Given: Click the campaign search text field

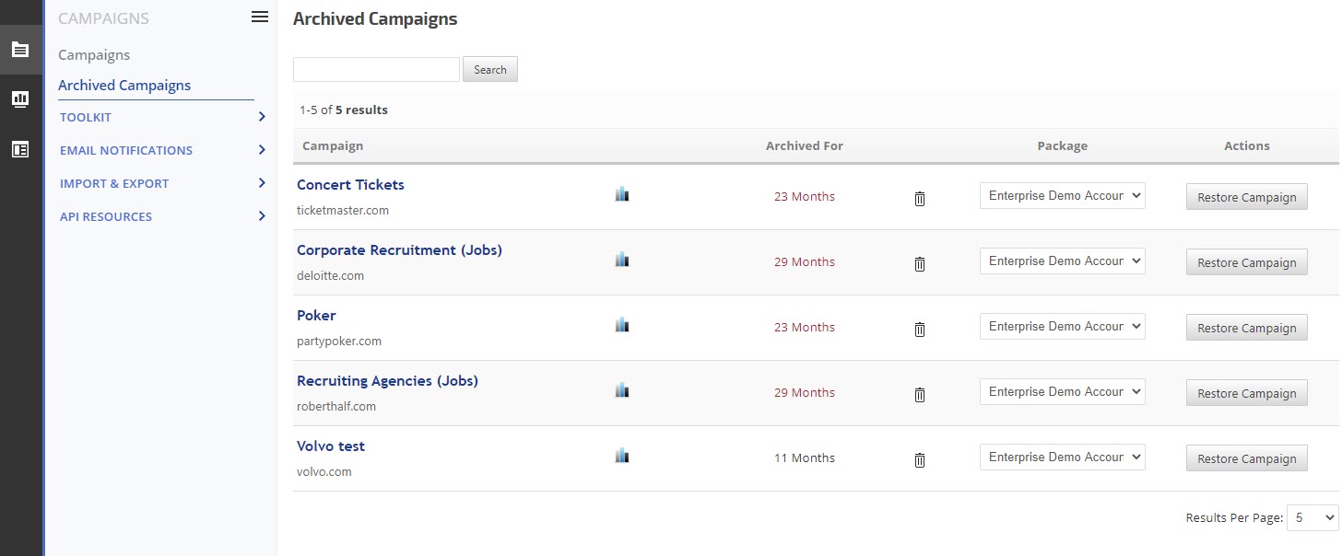Looking at the screenshot, I should tap(376, 69).
